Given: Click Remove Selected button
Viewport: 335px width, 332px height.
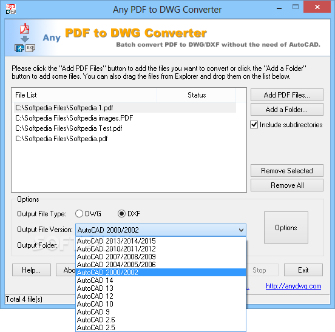Looking at the screenshot, I should tap(287, 171).
